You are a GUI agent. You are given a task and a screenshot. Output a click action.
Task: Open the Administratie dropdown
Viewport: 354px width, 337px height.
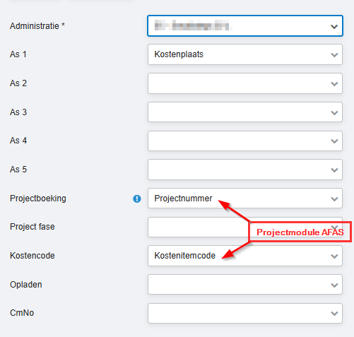coord(245,25)
